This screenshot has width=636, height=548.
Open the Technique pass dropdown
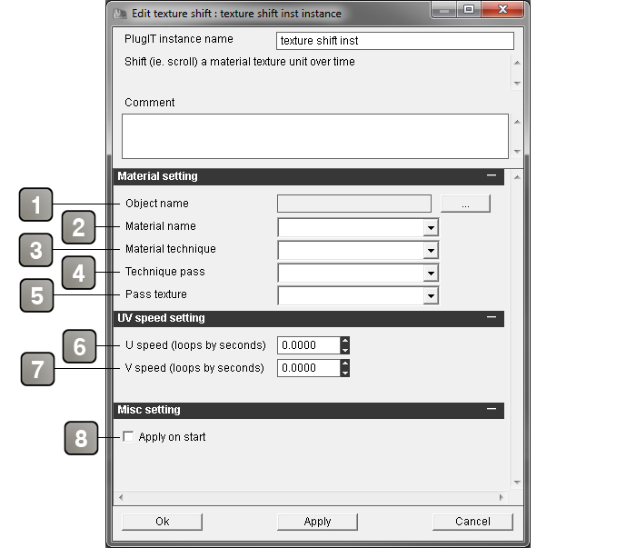coord(431,273)
